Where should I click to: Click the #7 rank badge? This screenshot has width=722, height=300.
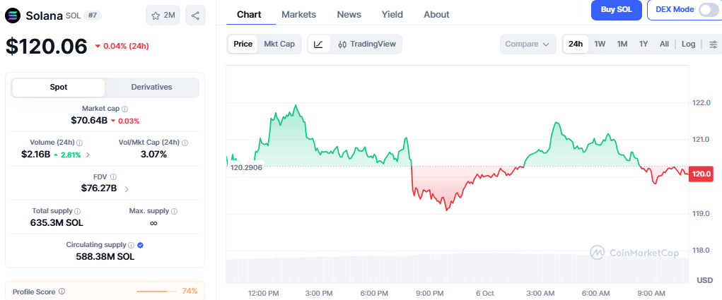(93, 15)
